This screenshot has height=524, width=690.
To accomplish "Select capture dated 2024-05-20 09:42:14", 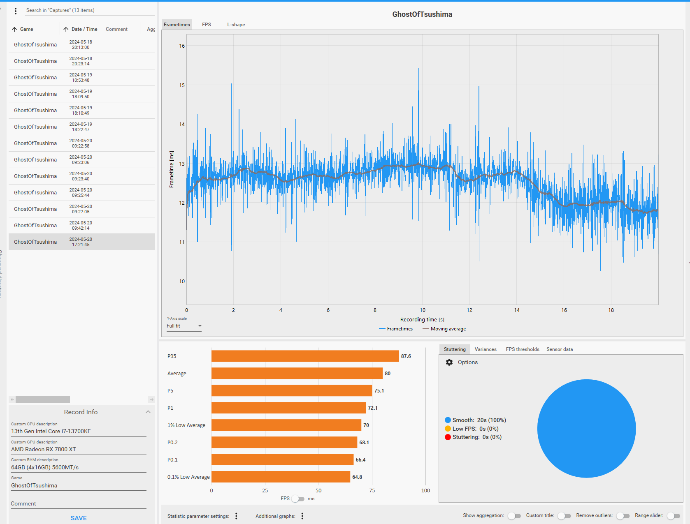I will tap(82, 226).
